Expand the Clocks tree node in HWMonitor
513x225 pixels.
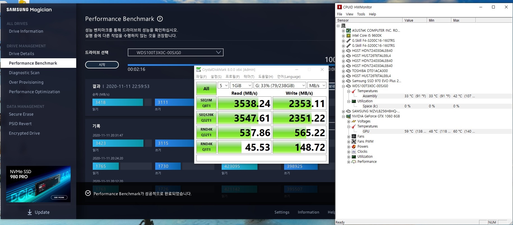pyautogui.click(x=349, y=152)
